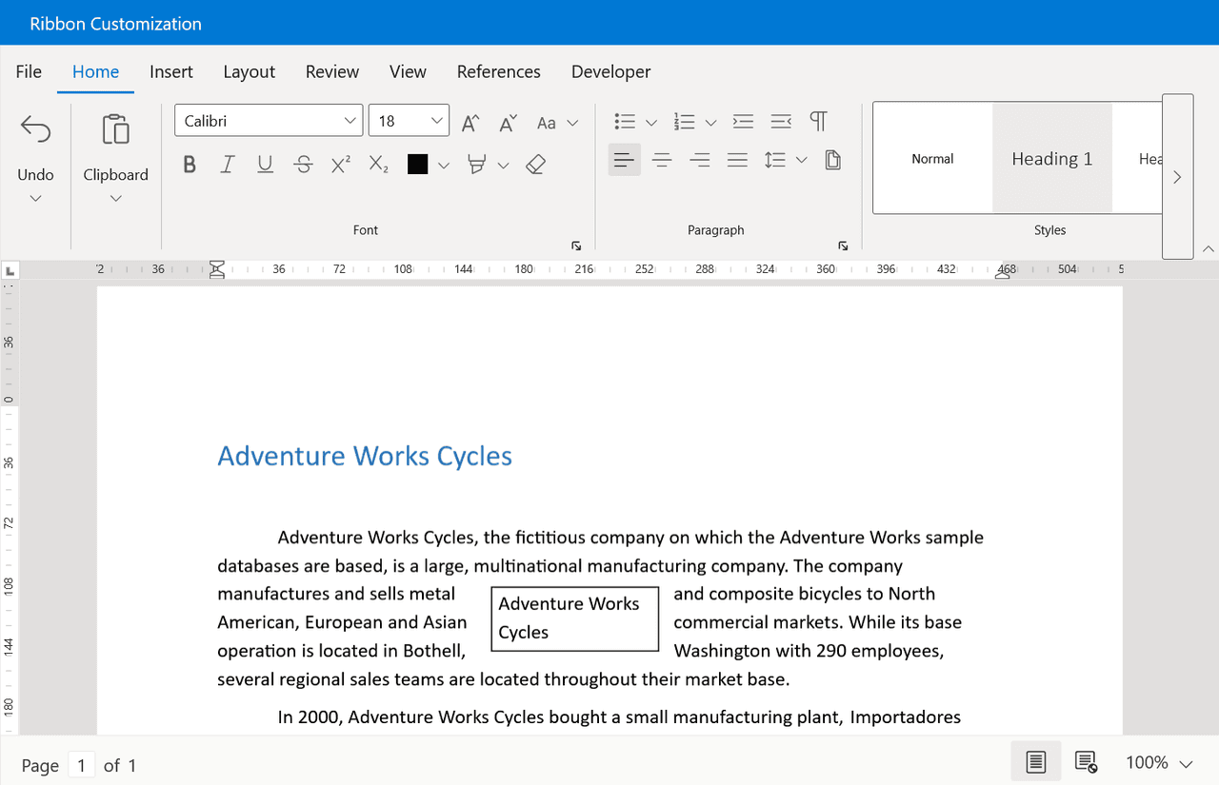Click the line spacing icon
The height and width of the screenshot is (785, 1219).
pyautogui.click(x=774, y=160)
